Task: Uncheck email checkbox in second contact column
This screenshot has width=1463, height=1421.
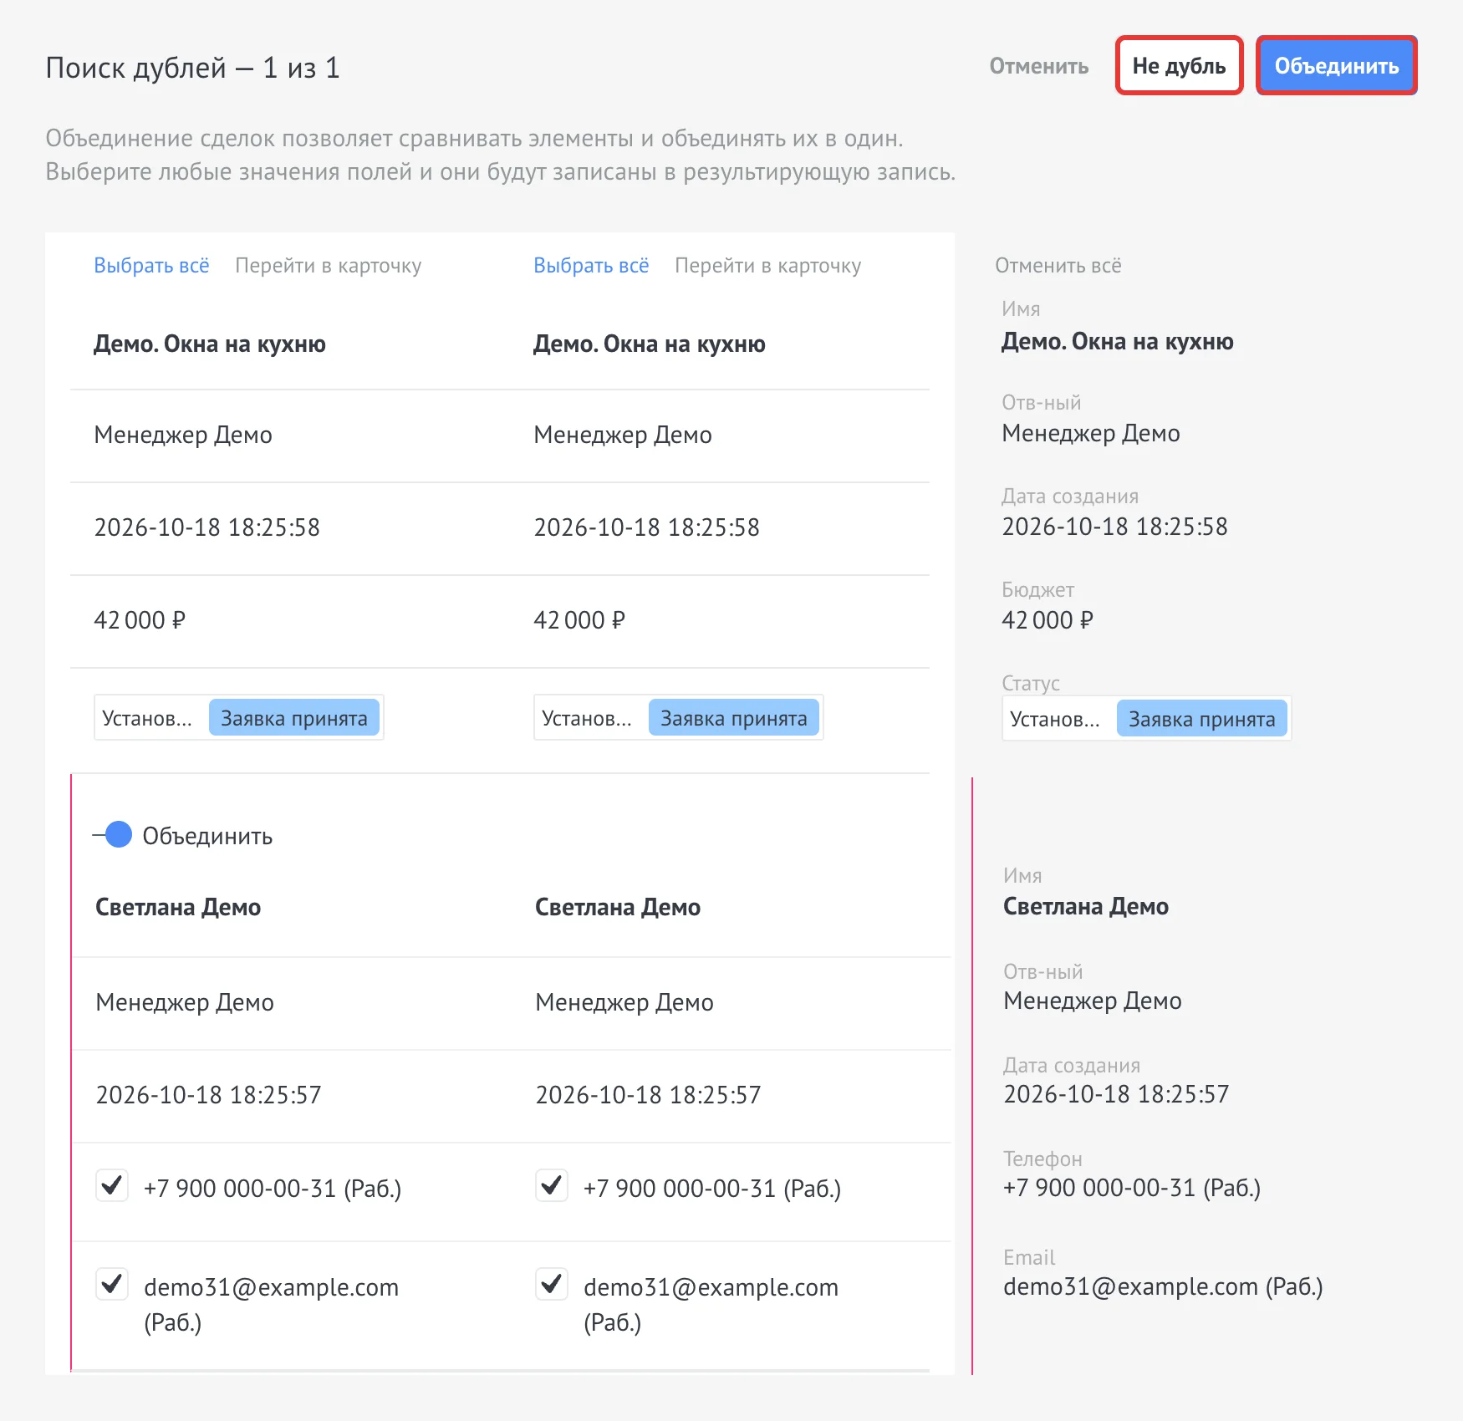Action: [x=552, y=1284]
